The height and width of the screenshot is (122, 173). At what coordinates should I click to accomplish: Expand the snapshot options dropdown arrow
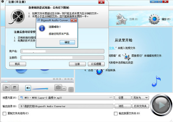tap(64, 88)
